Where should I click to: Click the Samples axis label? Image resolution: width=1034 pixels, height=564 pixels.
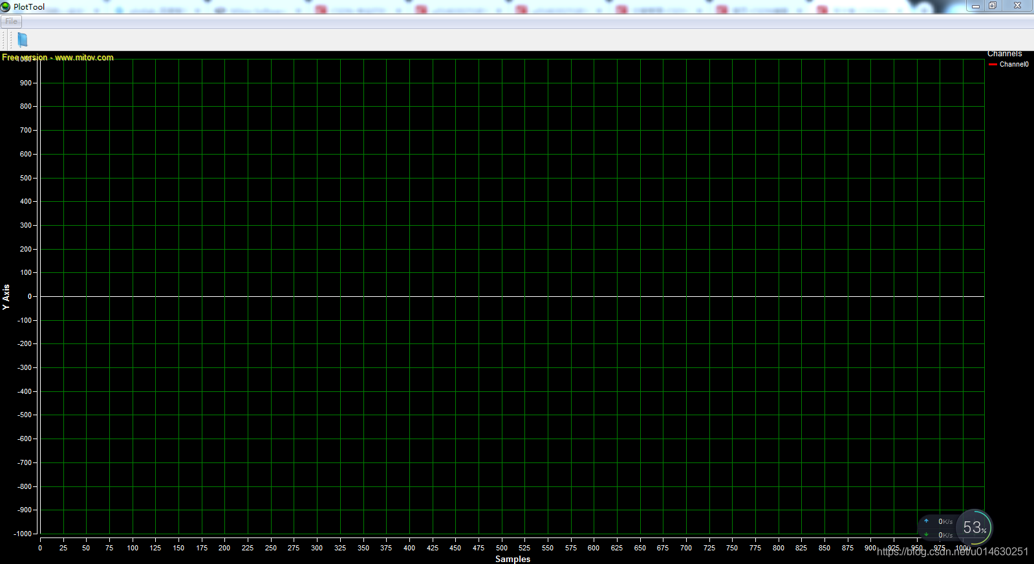click(513, 559)
